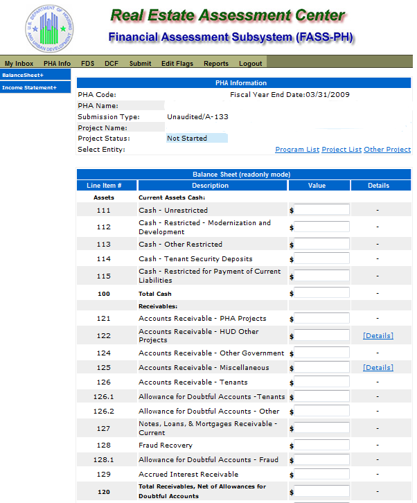Open the Other Project link

click(387, 150)
